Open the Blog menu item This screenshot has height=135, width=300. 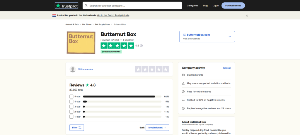[x=205, y=6]
